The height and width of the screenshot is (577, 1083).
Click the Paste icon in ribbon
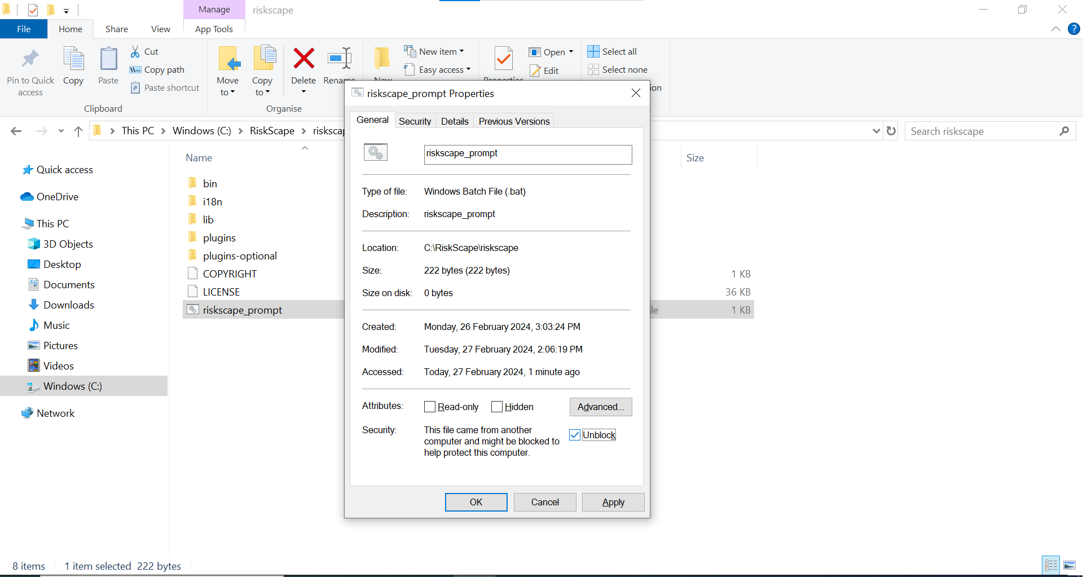click(108, 59)
